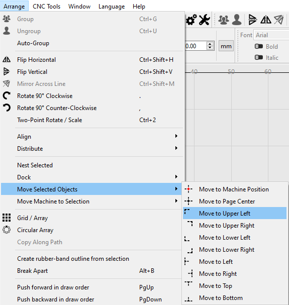
Task: Click Flip Vertical icon in toolbar
Action: 253,20
